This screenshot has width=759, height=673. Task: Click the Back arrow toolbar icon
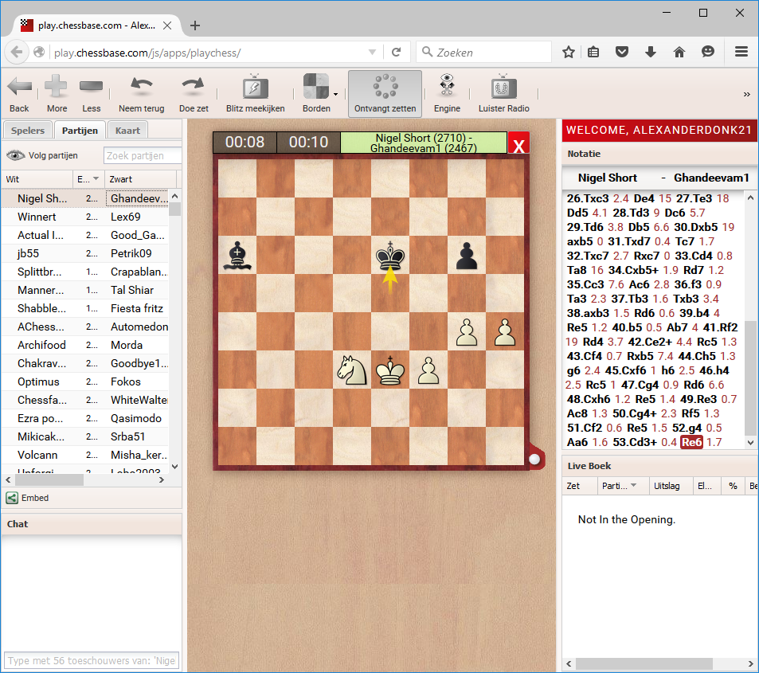pos(19,87)
